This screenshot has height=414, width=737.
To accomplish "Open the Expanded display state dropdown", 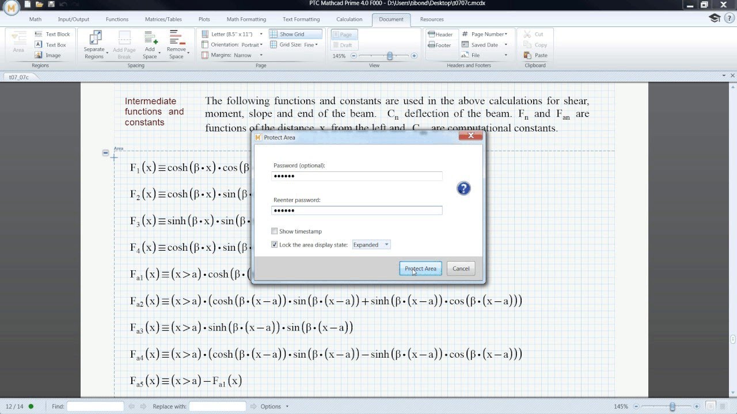I will [371, 244].
